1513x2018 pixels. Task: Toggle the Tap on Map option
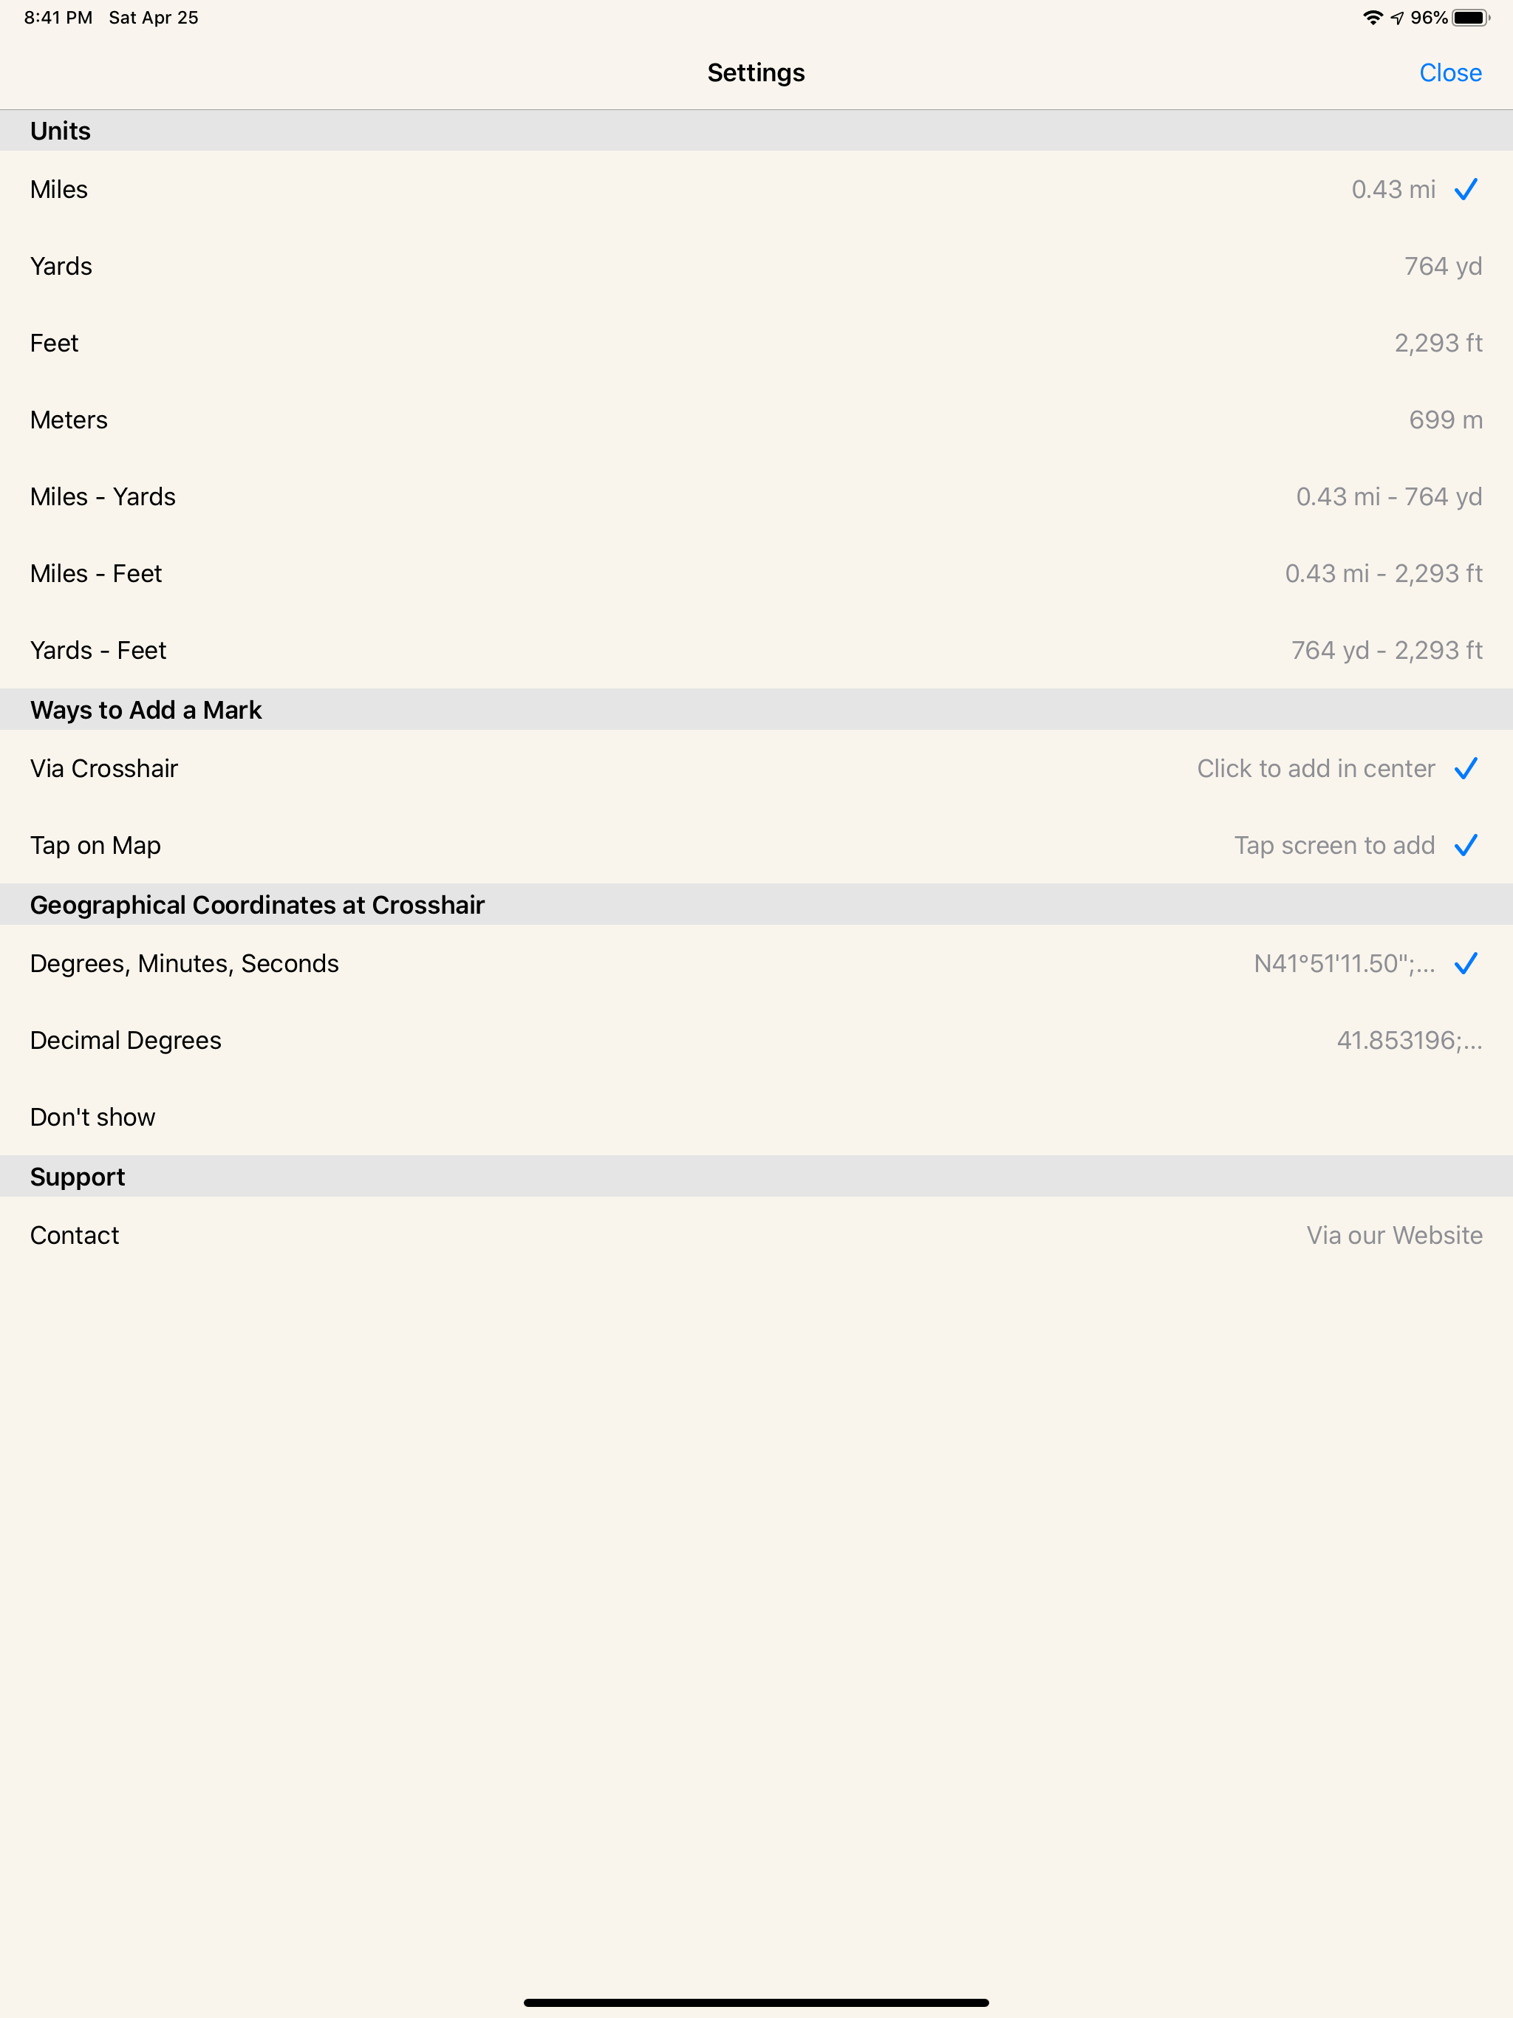[756, 846]
